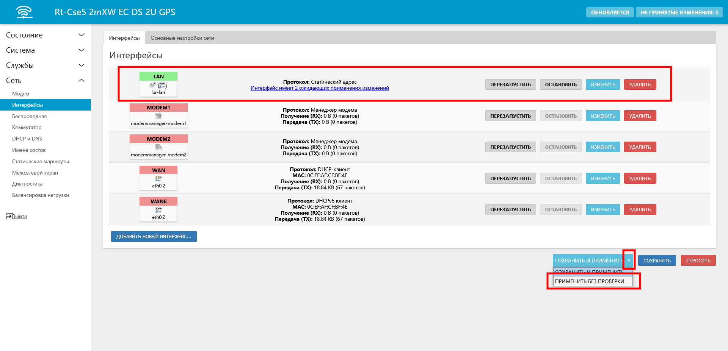Delete the WAN6 interface with Удалить

(640, 209)
